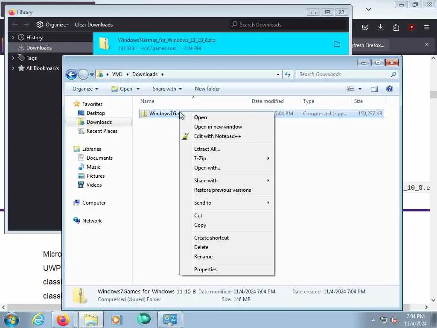Select Network in navigation pane
Viewport: 437px width, 328px height.
(87, 221)
